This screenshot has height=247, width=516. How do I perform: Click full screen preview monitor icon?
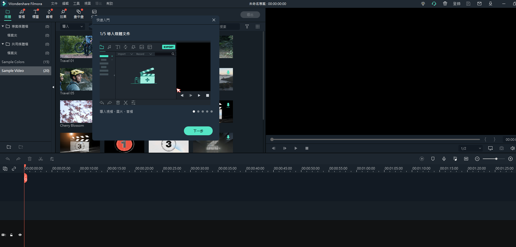click(x=491, y=148)
